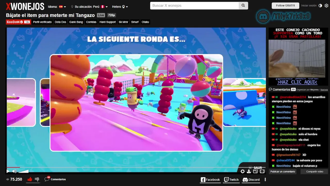
Task: Click the video title 'Bájate el item...'
Action: tap(50, 15)
